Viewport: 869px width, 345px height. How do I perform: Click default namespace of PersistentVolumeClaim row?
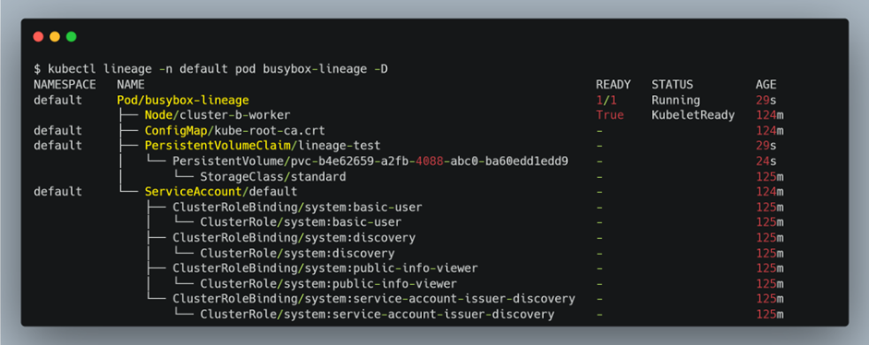57,146
